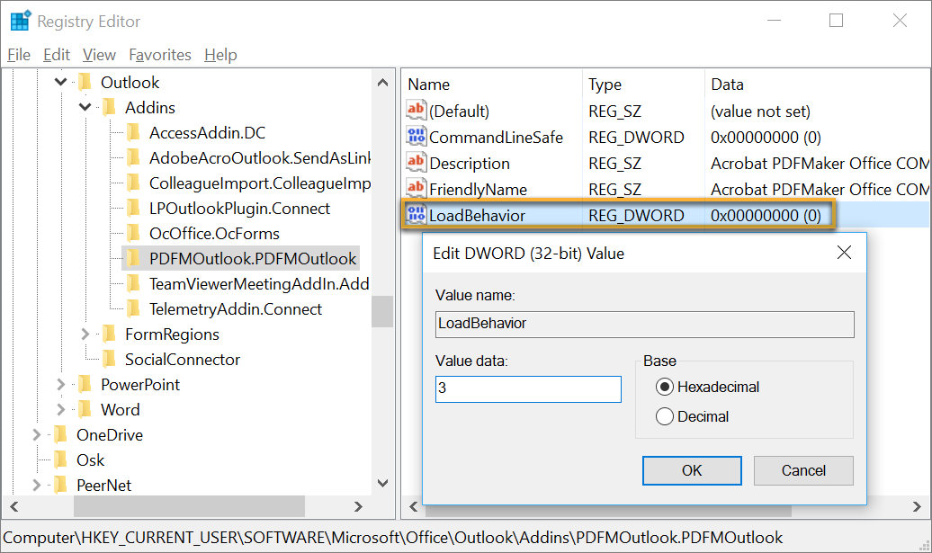This screenshot has width=932, height=553.
Task: Click the Registry Editor icon in the title bar
Action: [19, 19]
